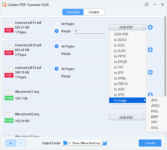The width and height of the screenshot is (167, 150).
Task: Switch to the Converter tab
Action: pos(73,12)
